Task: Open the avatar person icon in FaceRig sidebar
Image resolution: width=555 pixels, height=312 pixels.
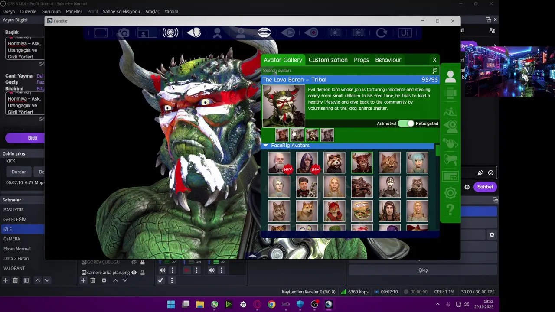Action: tap(450, 77)
